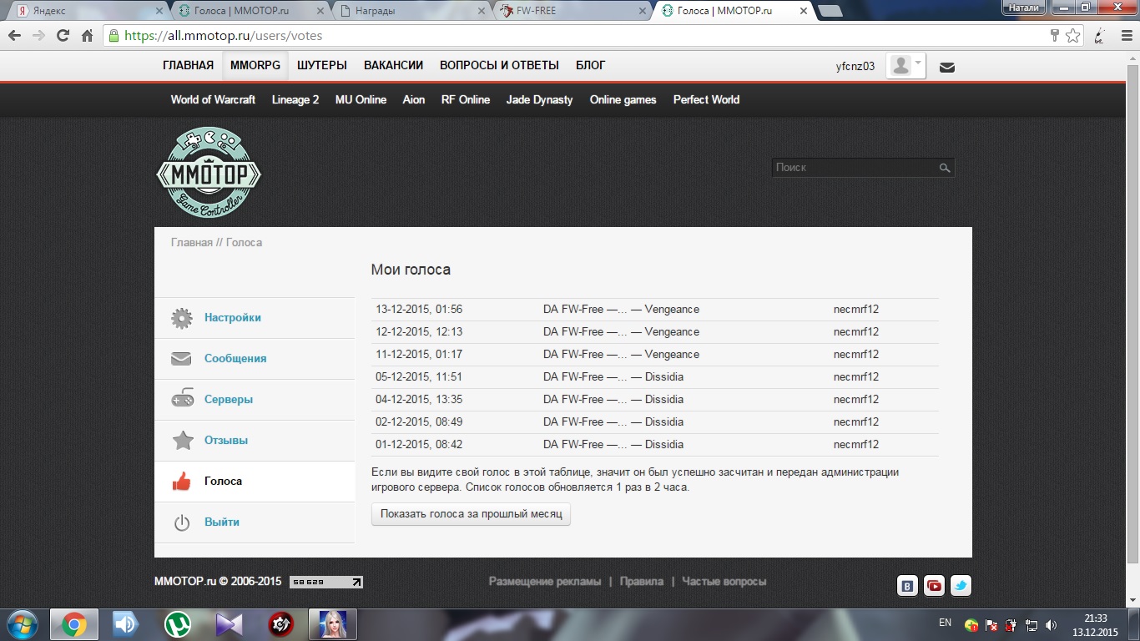Image resolution: width=1140 pixels, height=641 pixels.
Task: Click the Выйти power icon
Action: point(182,522)
